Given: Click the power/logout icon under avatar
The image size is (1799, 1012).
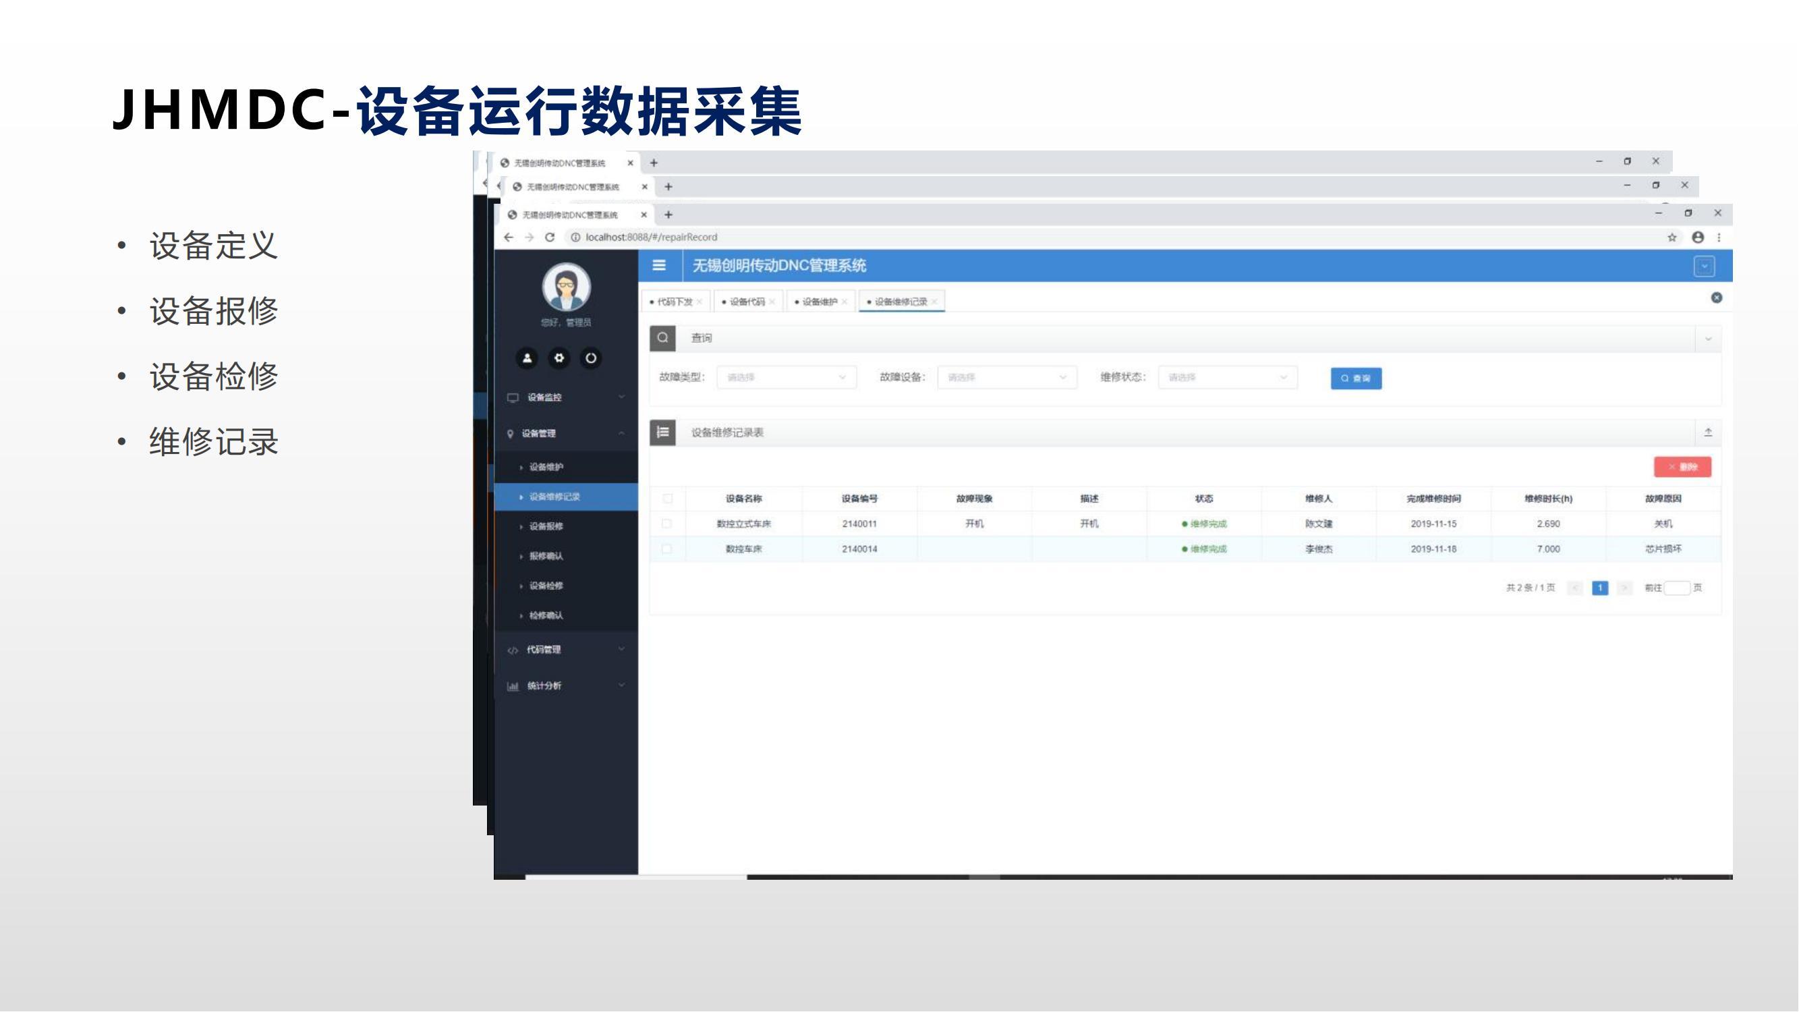Looking at the screenshot, I should point(591,358).
